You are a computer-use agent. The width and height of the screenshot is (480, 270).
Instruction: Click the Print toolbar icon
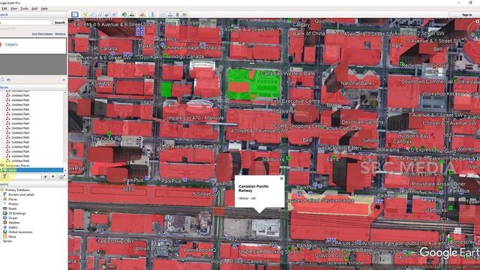tap(170, 15)
